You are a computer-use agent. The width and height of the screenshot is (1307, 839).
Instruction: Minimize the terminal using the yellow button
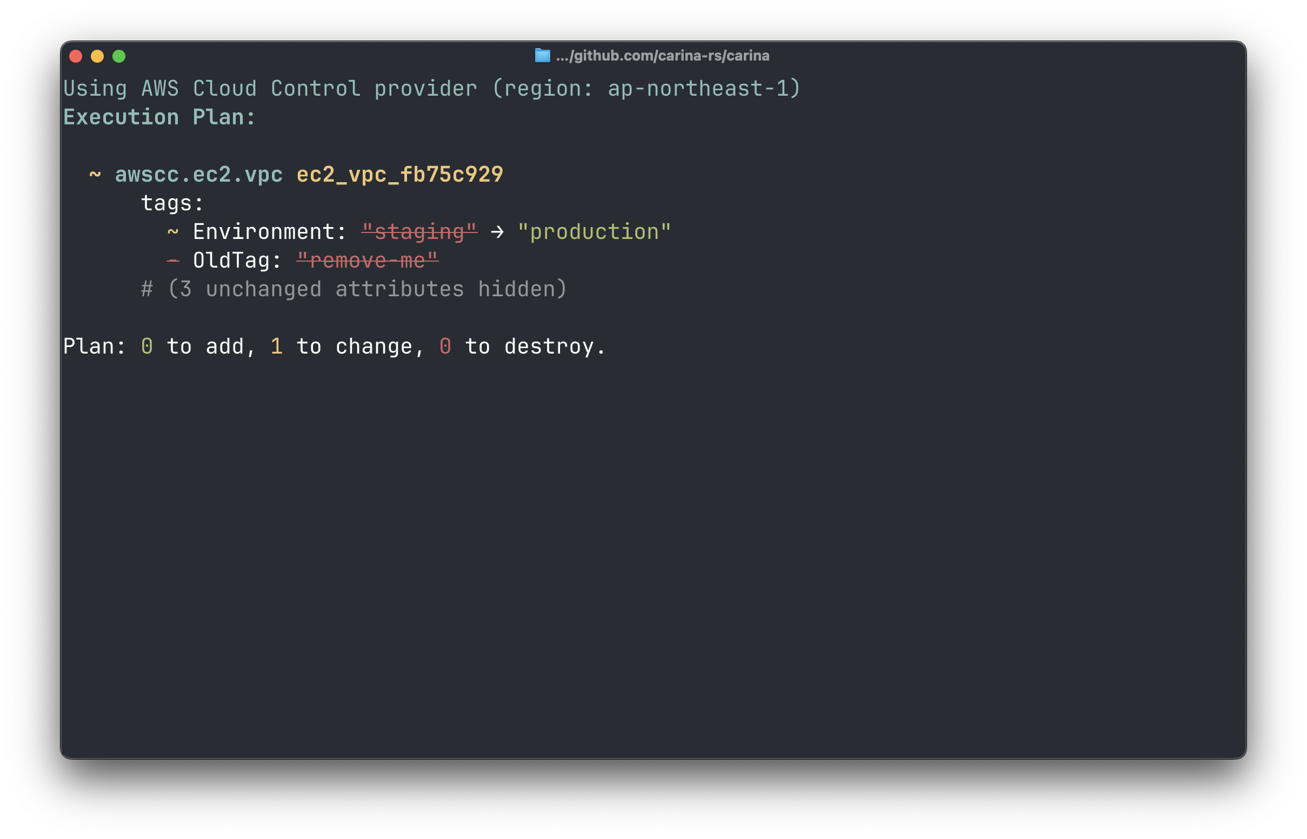(x=97, y=56)
